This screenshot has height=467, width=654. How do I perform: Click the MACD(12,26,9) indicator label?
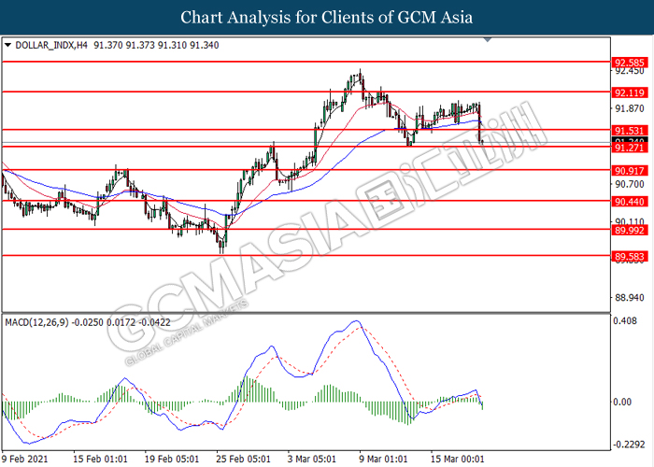(36, 322)
